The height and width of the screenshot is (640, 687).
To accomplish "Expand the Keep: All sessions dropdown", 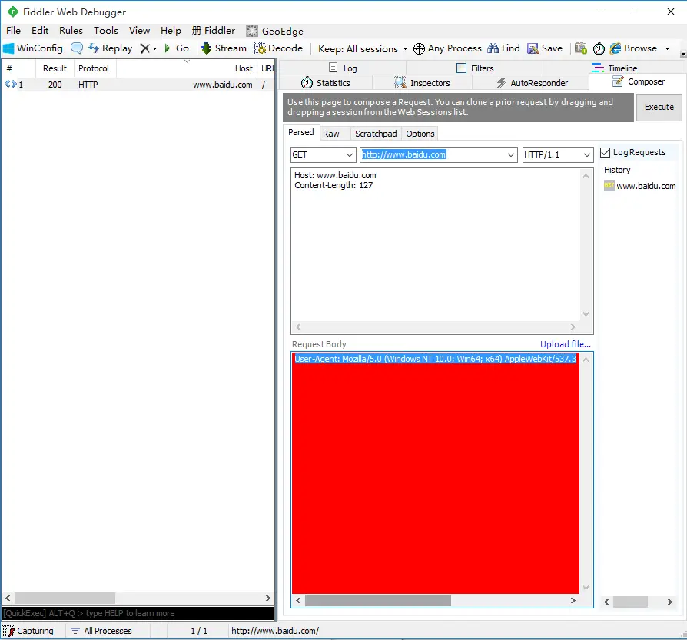I will (x=363, y=48).
